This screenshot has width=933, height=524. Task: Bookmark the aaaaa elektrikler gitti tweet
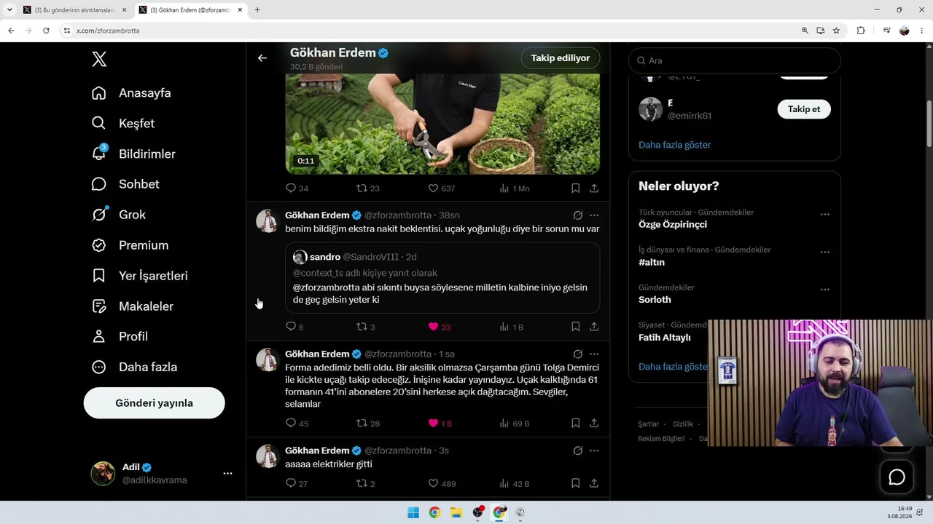coord(575,483)
